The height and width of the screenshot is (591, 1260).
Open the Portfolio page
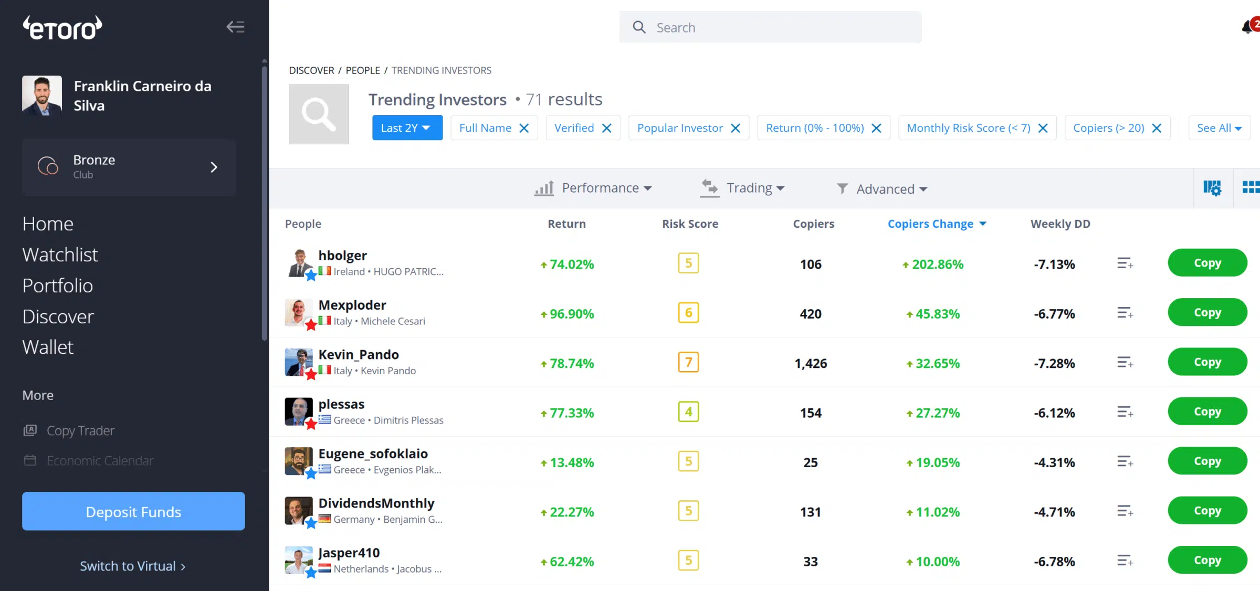pos(58,286)
